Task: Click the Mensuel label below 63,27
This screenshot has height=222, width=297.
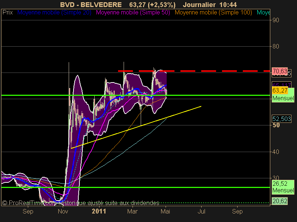Action: (283, 98)
